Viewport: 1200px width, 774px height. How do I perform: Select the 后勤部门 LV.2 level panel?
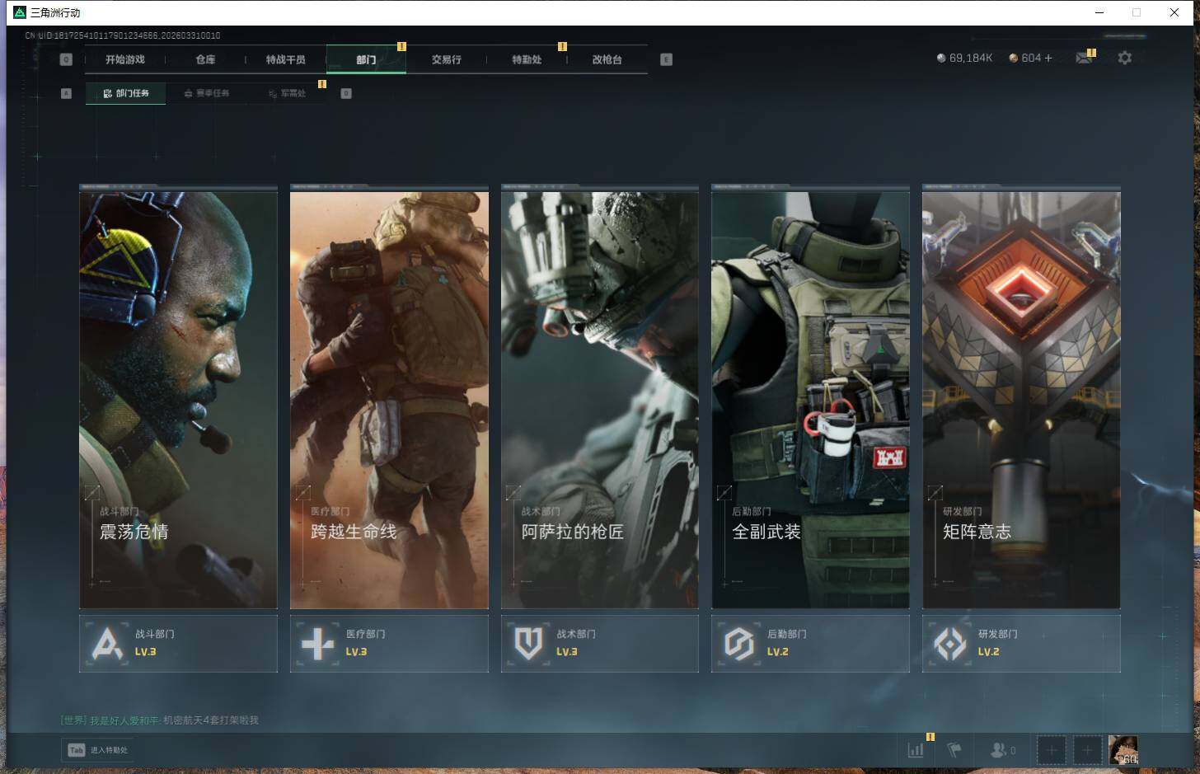[x=810, y=643]
